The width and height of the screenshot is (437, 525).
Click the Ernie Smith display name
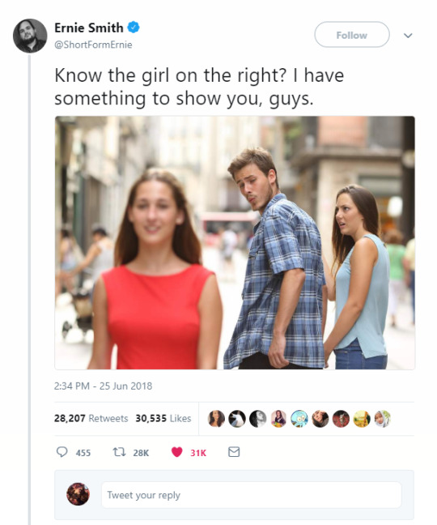click(x=89, y=28)
